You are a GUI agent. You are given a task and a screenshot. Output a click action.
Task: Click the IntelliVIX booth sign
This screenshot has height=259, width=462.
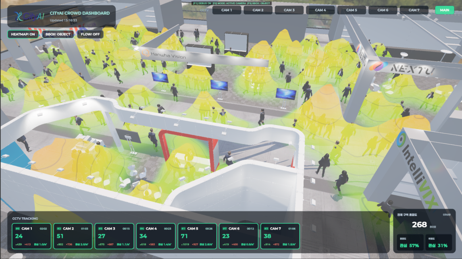pyautogui.click(x=418, y=171)
